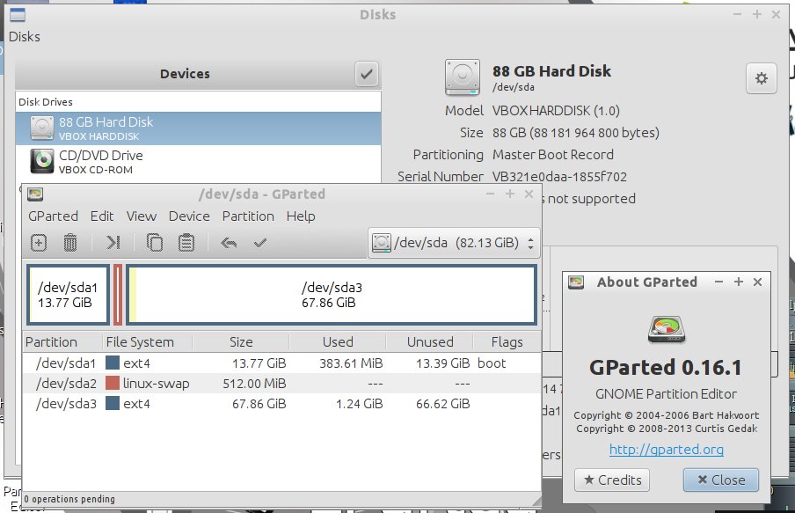
Task: Select the CD/DVD Drive in Devices list
Action: coord(198,162)
